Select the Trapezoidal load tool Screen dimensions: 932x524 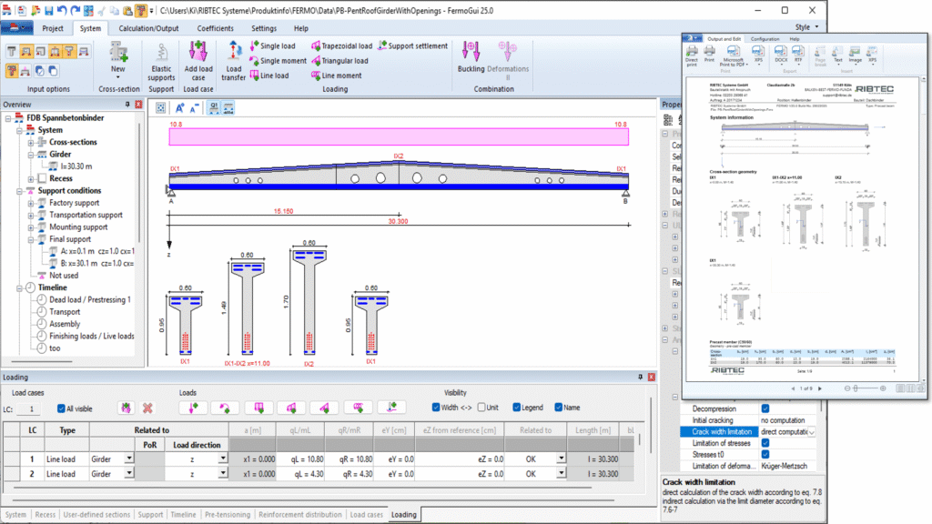point(342,45)
